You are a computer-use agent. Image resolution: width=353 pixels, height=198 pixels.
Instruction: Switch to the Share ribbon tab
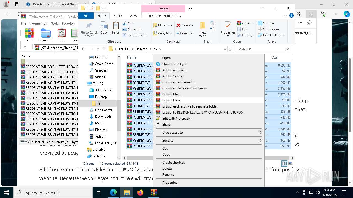118,16
